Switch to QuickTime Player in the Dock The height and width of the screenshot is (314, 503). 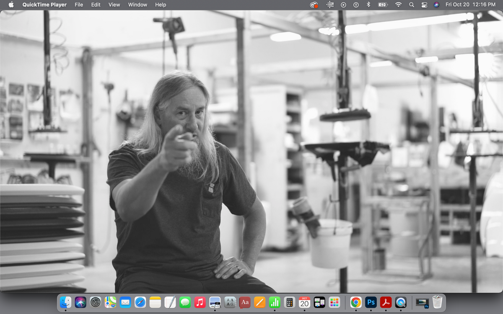[x=401, y=302]
